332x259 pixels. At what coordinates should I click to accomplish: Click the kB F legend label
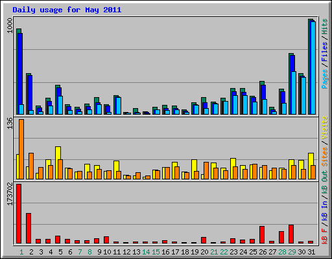click(x=325, y=236)
